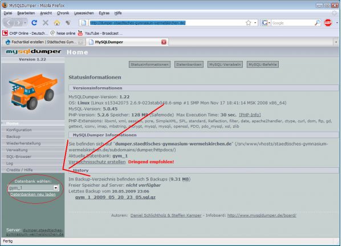The image size is (342, 246).
Task: Focus the Google search box
Action: [x=293, y=23]
